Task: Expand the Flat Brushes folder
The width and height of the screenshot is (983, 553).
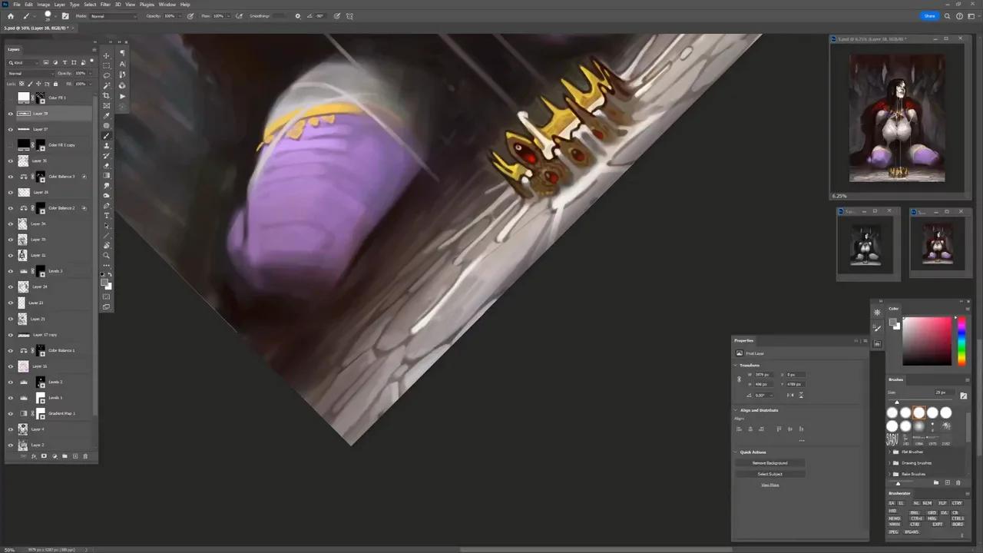Action: pyautogui.click(x=890, y=452)
